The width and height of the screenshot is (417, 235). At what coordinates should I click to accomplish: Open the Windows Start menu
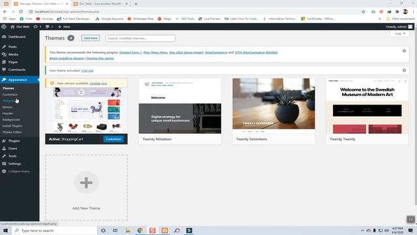click(6, 230)
